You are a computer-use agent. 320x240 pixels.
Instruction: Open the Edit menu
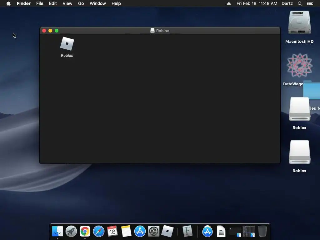coord(53,3)
